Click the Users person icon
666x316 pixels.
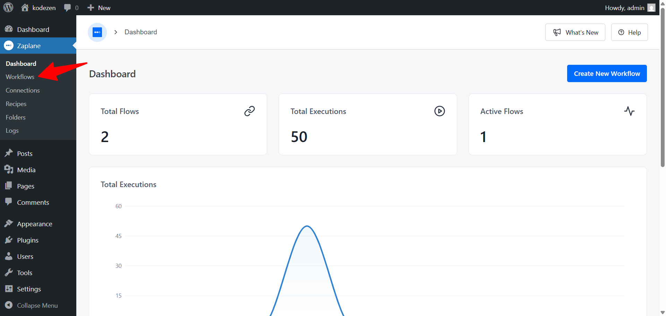[x=9, y=256]
